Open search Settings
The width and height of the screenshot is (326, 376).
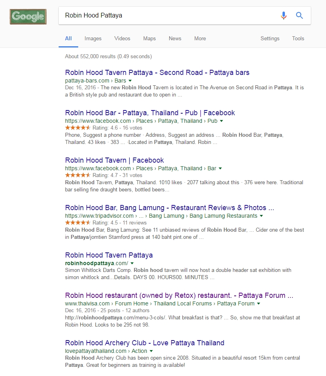270,39
